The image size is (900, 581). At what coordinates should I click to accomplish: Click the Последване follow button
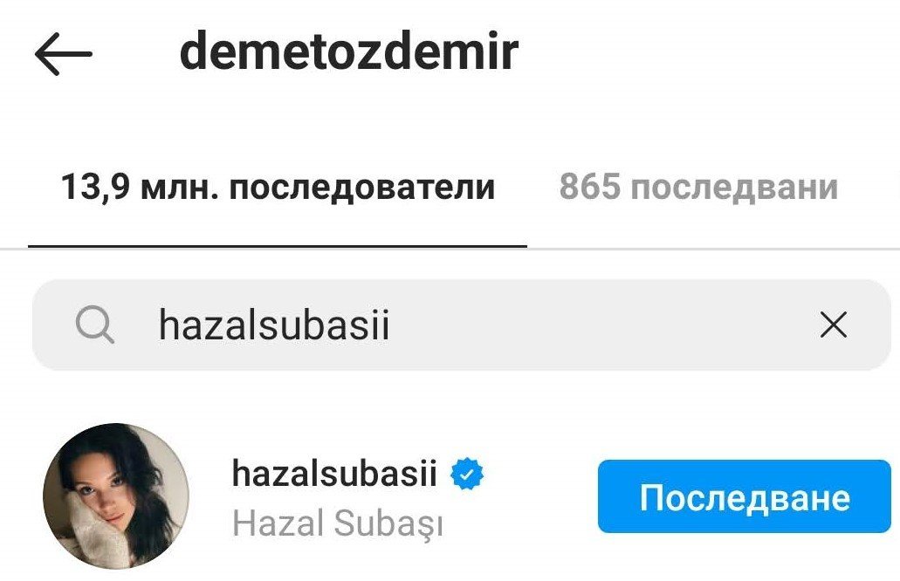745,496
